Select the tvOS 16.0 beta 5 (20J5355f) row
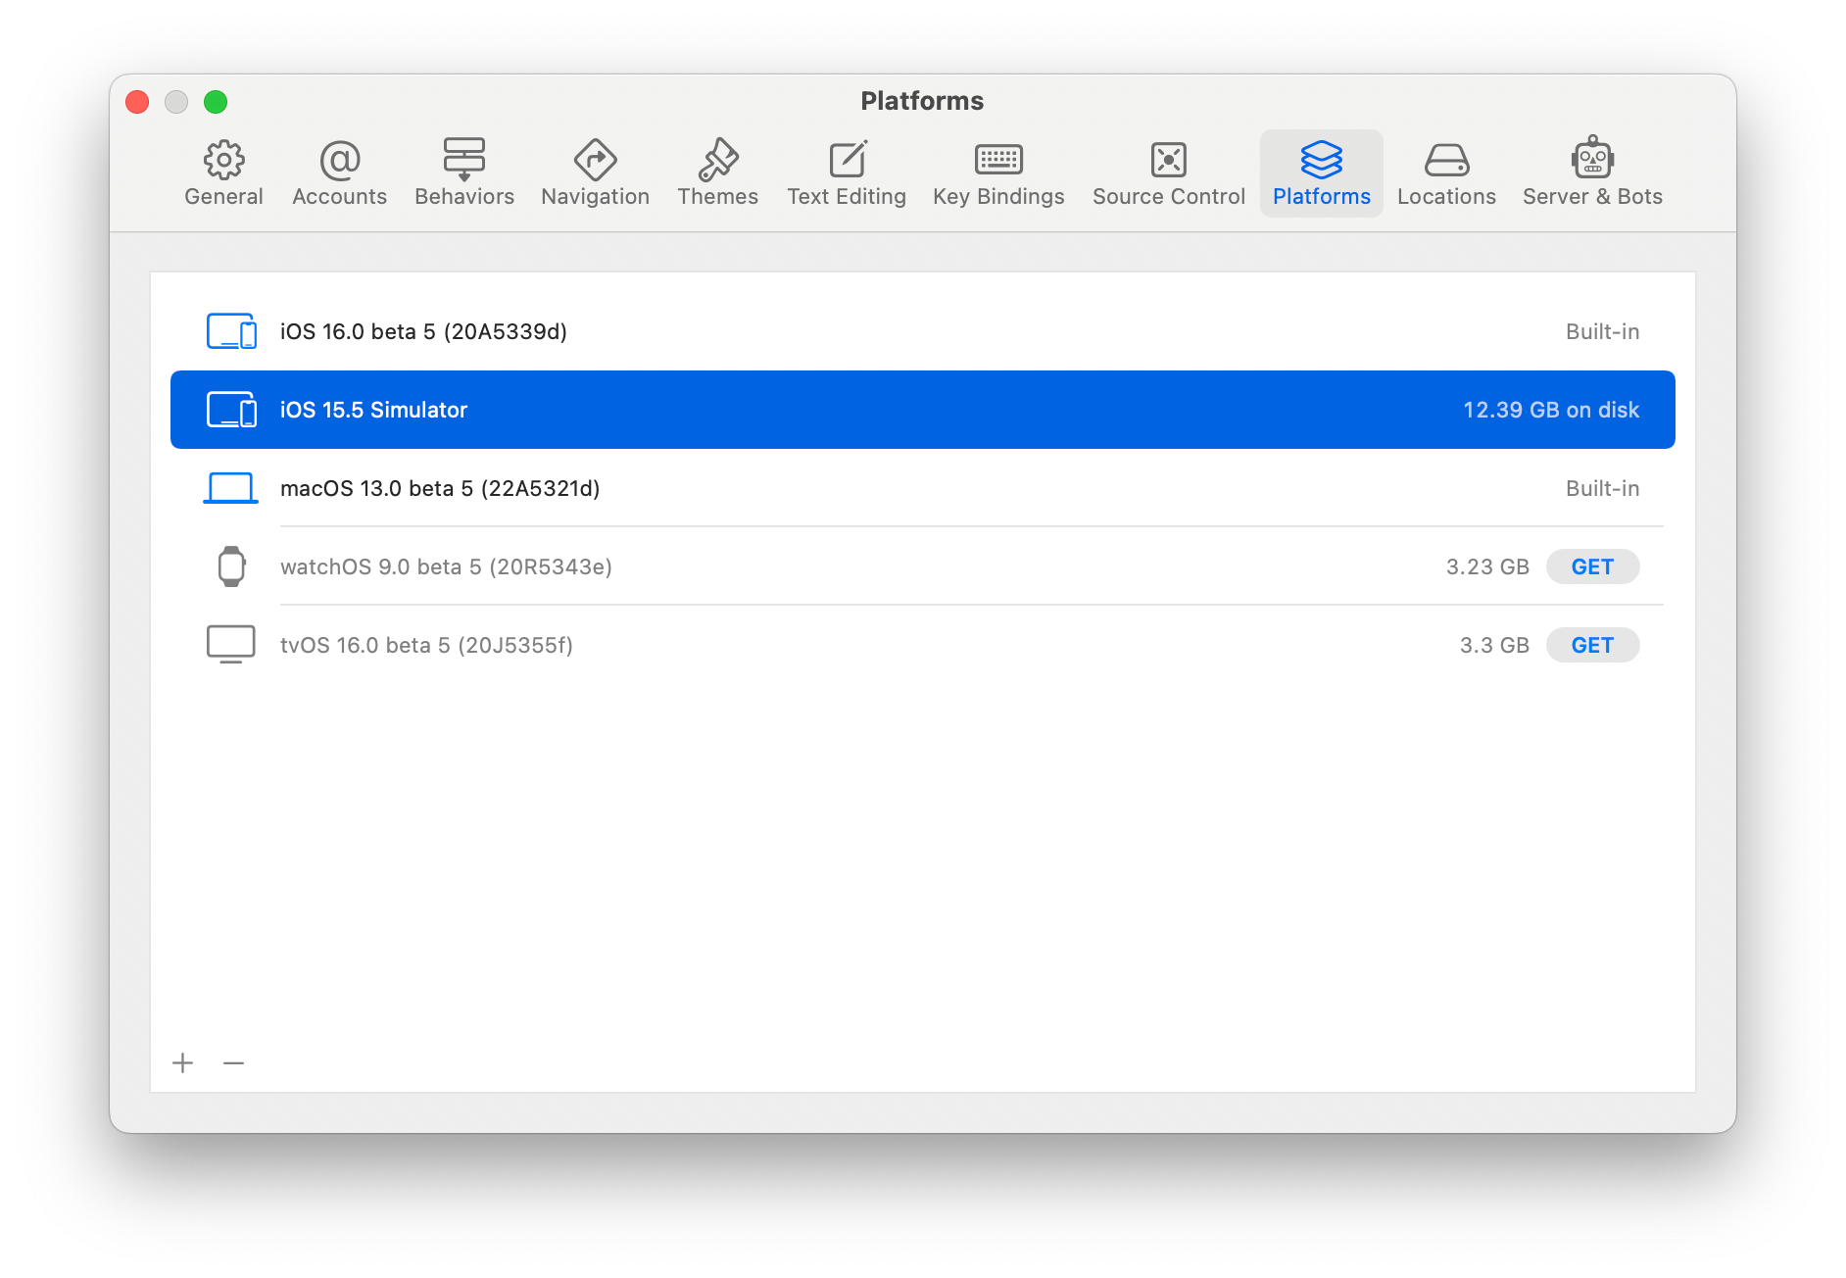The image size is (1846, 1278). pos(923,645)
